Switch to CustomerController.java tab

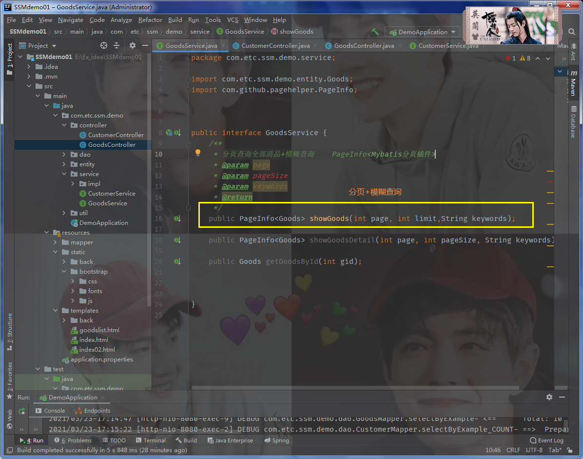275,45
